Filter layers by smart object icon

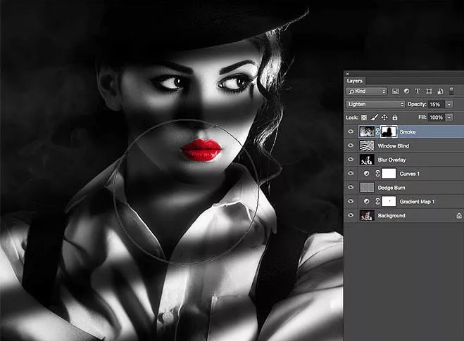439,91
